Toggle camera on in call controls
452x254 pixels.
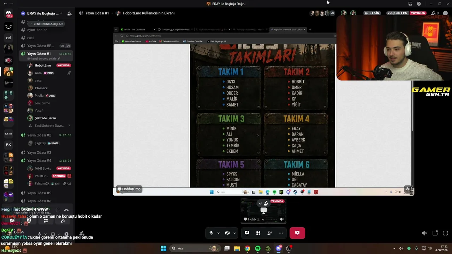pos(227,233)
